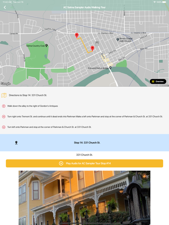Click the Google logo on the map
The height and width of the screenshot is (225, 169).
[6, 84]
